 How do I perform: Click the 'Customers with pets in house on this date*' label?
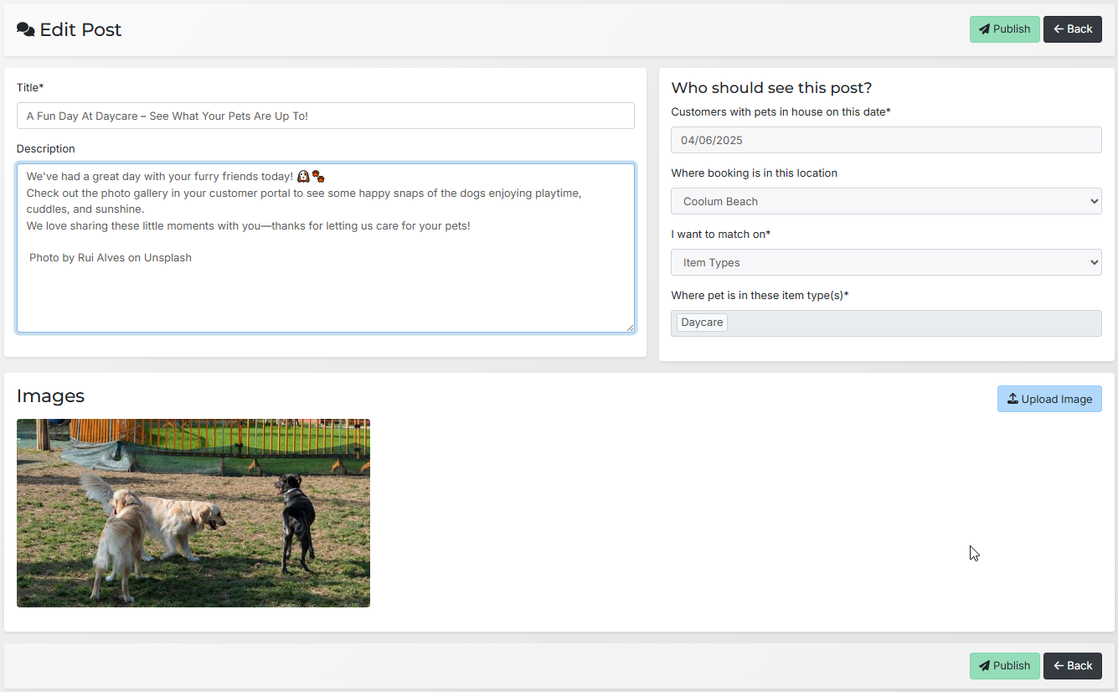781,111
